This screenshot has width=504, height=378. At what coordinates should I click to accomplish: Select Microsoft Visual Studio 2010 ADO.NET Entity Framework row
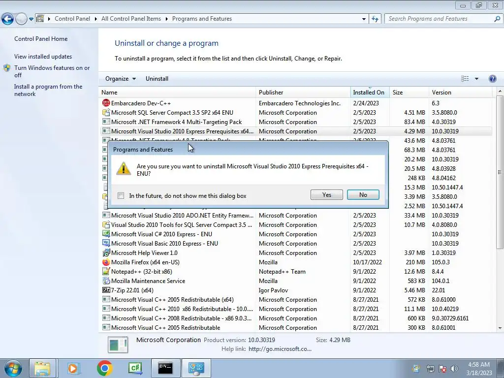[x=295, y=216]
